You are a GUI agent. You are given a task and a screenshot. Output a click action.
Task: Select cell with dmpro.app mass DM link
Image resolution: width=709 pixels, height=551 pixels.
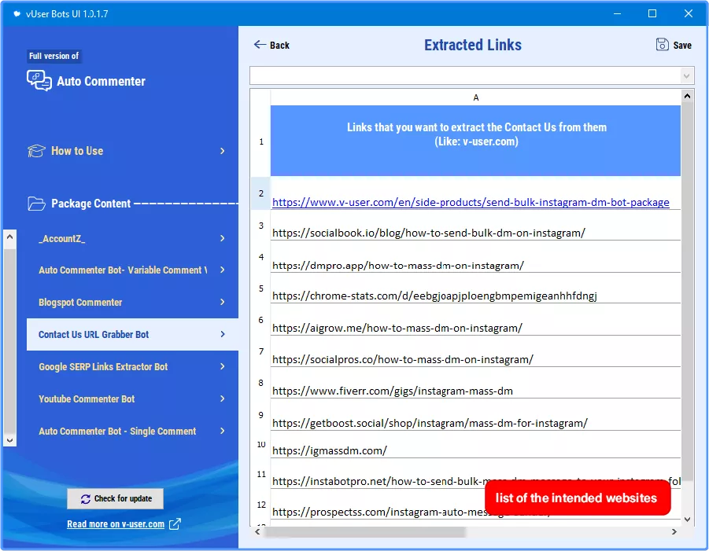(x=475, y=256)
